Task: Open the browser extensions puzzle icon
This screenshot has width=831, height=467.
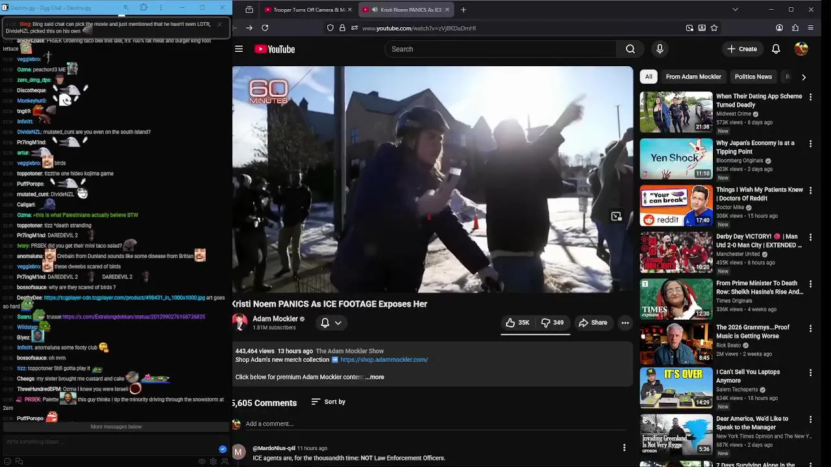Action: point(795,28)
